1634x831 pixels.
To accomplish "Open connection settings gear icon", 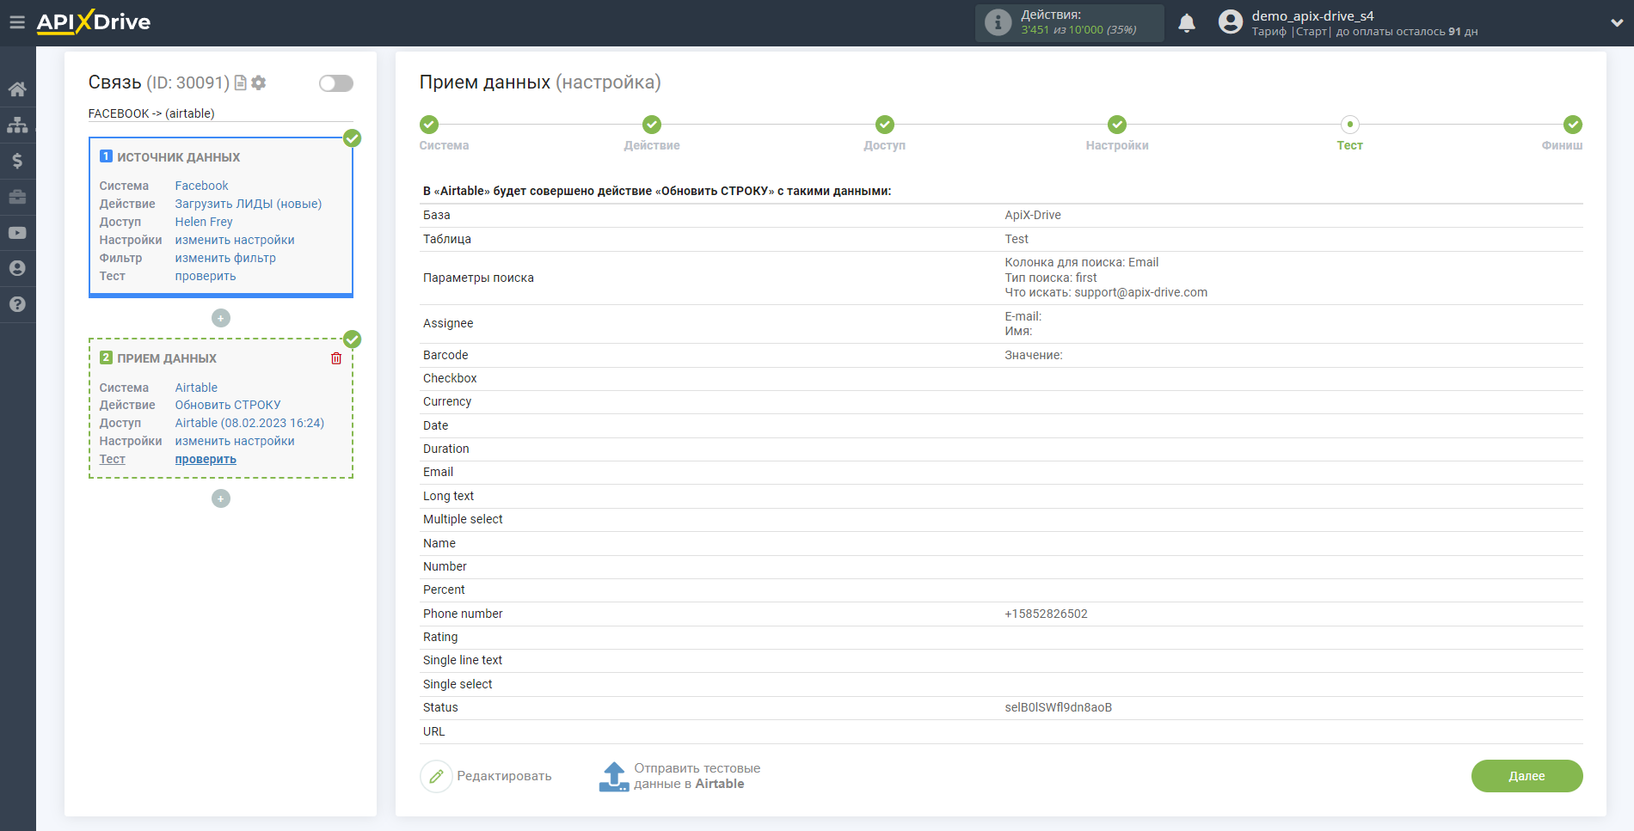I will [x=259, y=82].
